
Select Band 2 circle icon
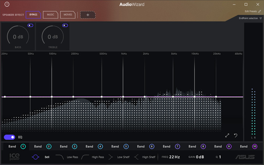[49, 146]
